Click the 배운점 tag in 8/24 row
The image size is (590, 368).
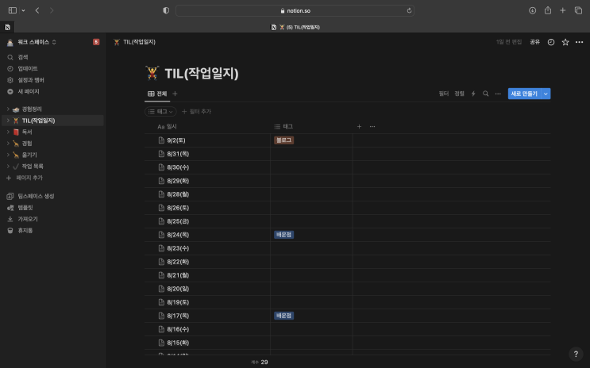(x=283, y=235)
